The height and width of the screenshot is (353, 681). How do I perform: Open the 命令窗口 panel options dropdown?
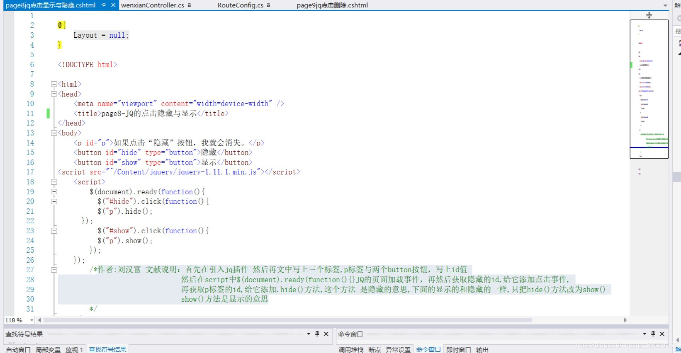tap(645, 334)
